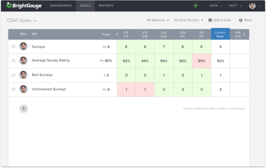Click Add a Goal
266x168 pixels.
tap(219, 20)
